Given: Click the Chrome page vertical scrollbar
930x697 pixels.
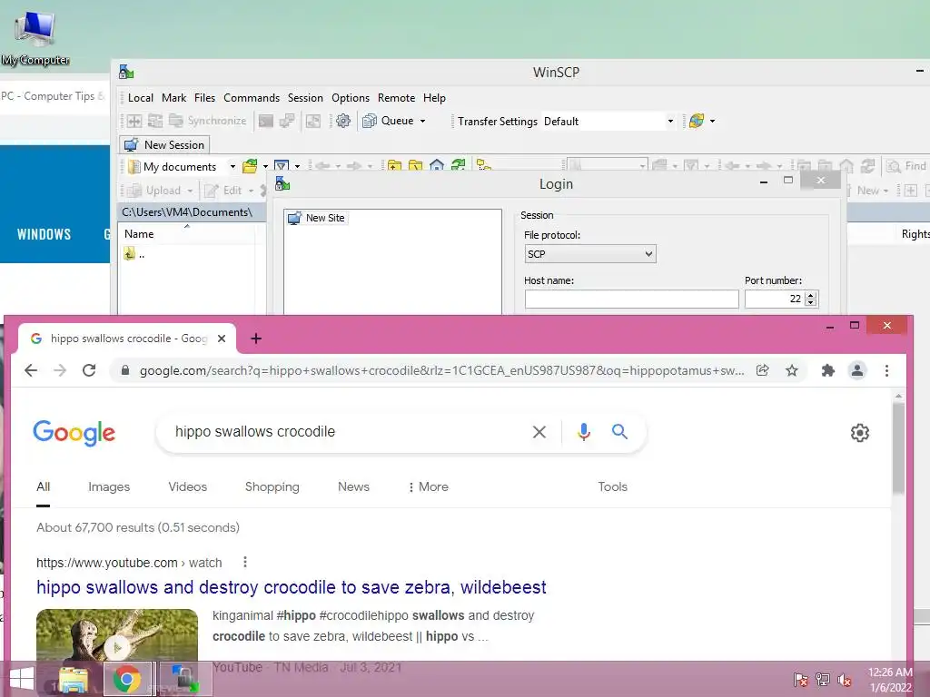Looking at the screenshot, I should pos(898,447).
